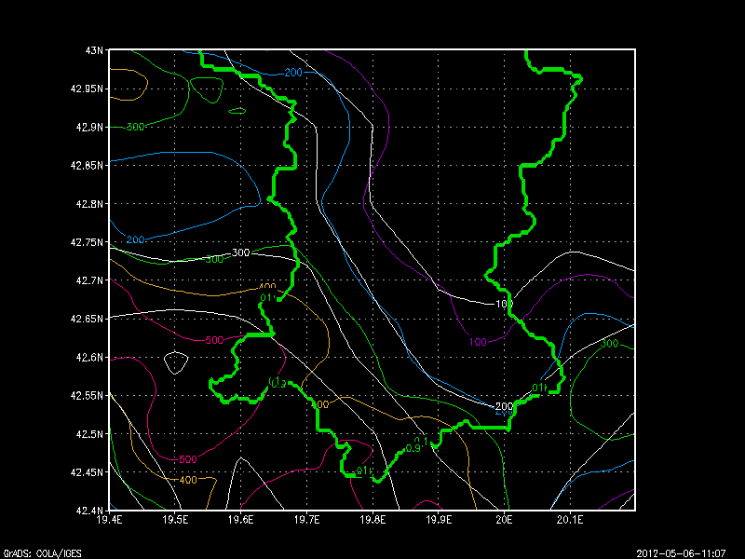745x559 pixels.
Task: Select the 42.6N latitude label
Action: [x=89, y=358]
